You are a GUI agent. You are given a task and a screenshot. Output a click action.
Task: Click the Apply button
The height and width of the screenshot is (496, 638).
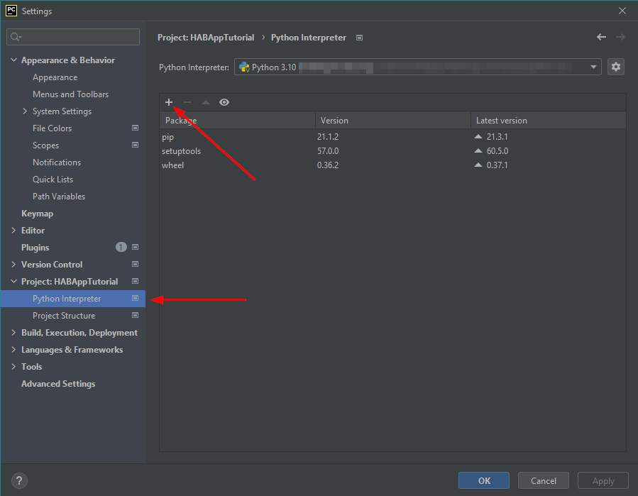603,480
